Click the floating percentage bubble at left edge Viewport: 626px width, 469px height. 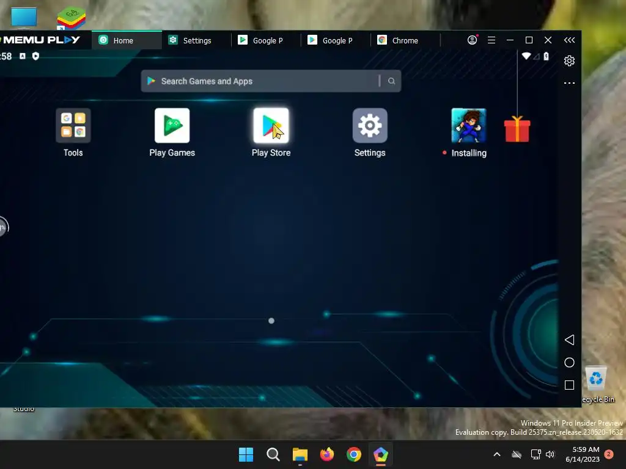pyautogui.click(x=3, y=227)
